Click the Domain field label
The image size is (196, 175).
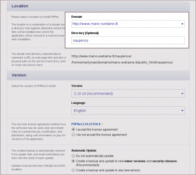[77, 17]
